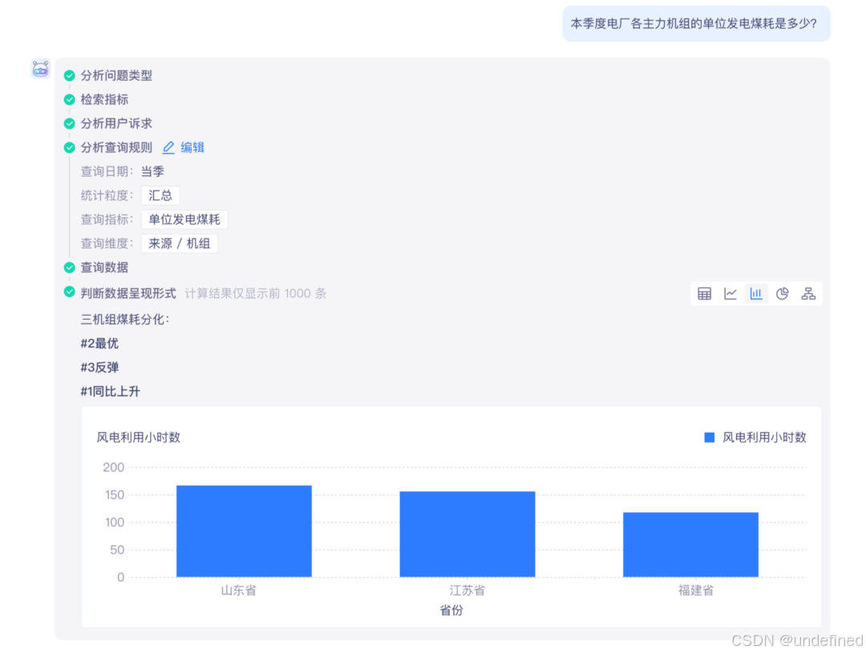Choose the pie chart icon
866x654 pixels.
pos(782,293)
